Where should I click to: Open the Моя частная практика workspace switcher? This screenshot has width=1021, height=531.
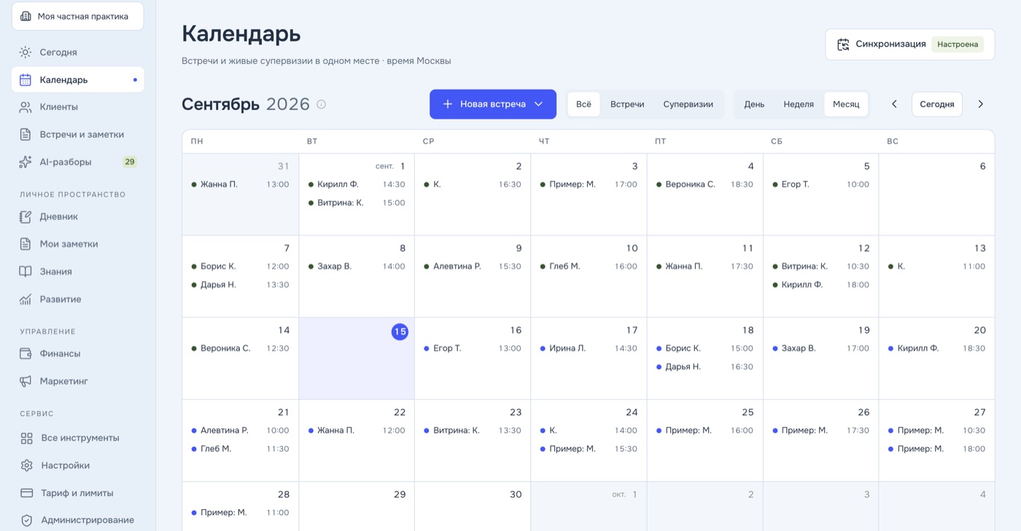point(77,16)
